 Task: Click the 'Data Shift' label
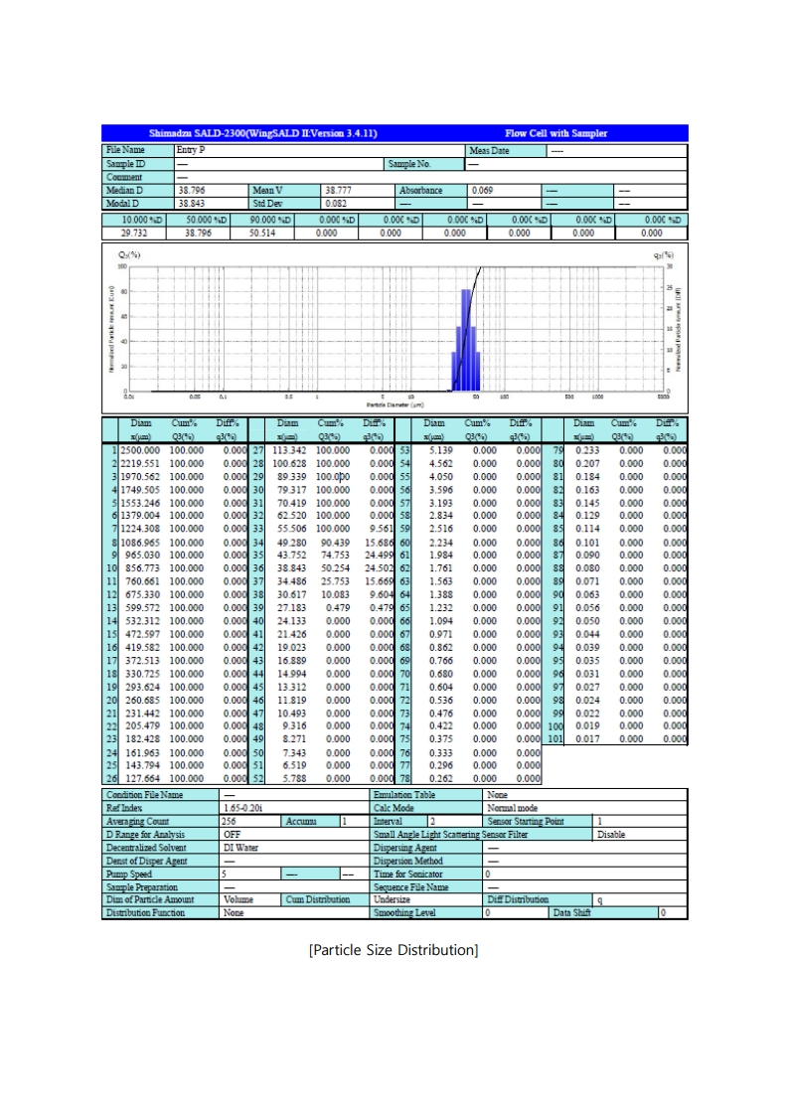pyautogui.click(x=571, y=913)
